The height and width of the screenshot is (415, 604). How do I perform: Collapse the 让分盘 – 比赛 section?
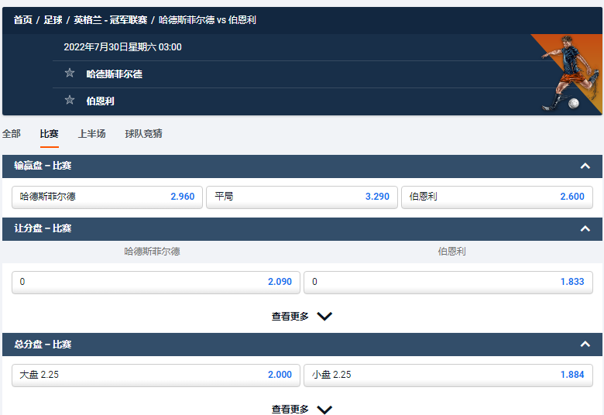(585, 228)
